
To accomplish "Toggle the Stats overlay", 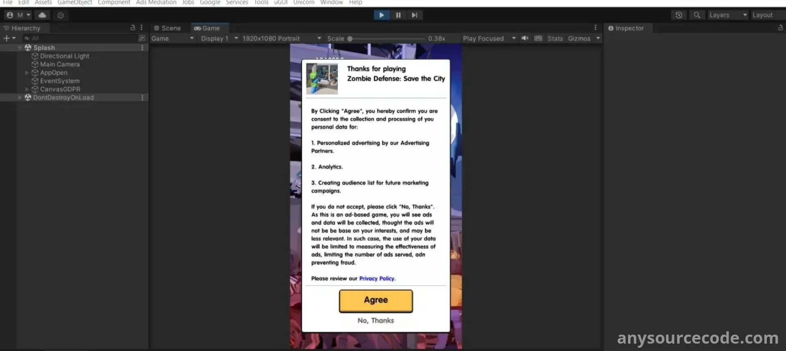I will click(x=555, y=38).
